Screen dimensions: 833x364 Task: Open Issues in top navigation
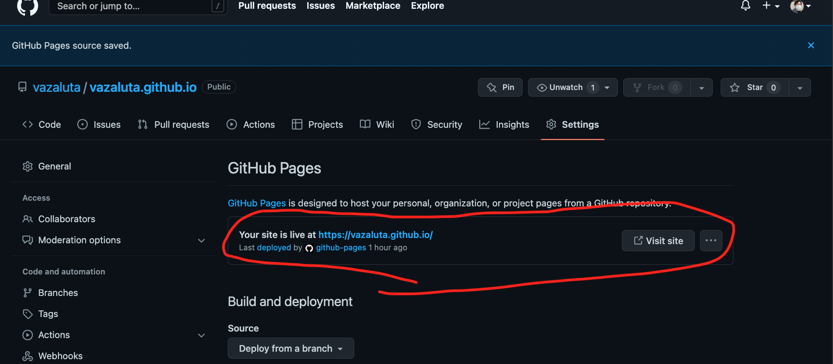(x=320, y=6)
